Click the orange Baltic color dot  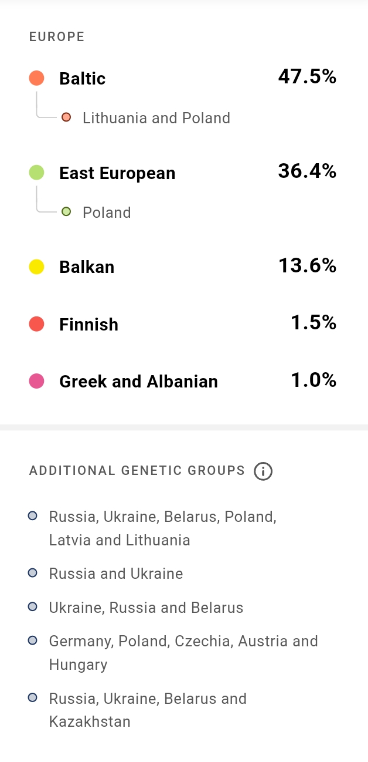click(37, 78)
